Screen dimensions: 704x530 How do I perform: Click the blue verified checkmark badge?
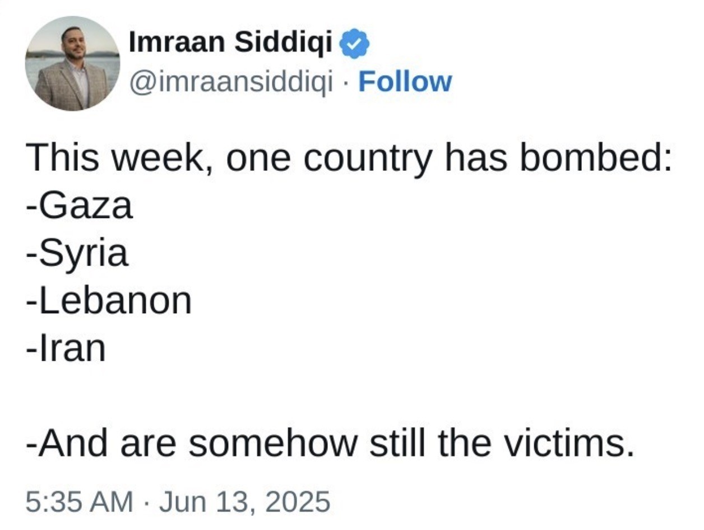click(354, 44)
